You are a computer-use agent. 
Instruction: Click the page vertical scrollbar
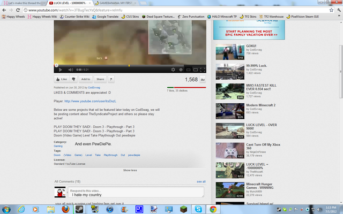coord(341,72)
